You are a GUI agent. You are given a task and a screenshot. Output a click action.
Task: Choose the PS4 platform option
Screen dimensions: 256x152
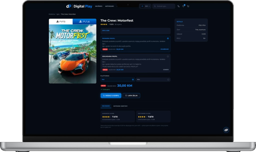pos(153,80)
